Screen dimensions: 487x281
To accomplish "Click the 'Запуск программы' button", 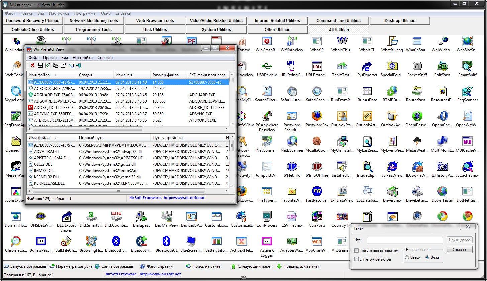I will pos(25,266).
